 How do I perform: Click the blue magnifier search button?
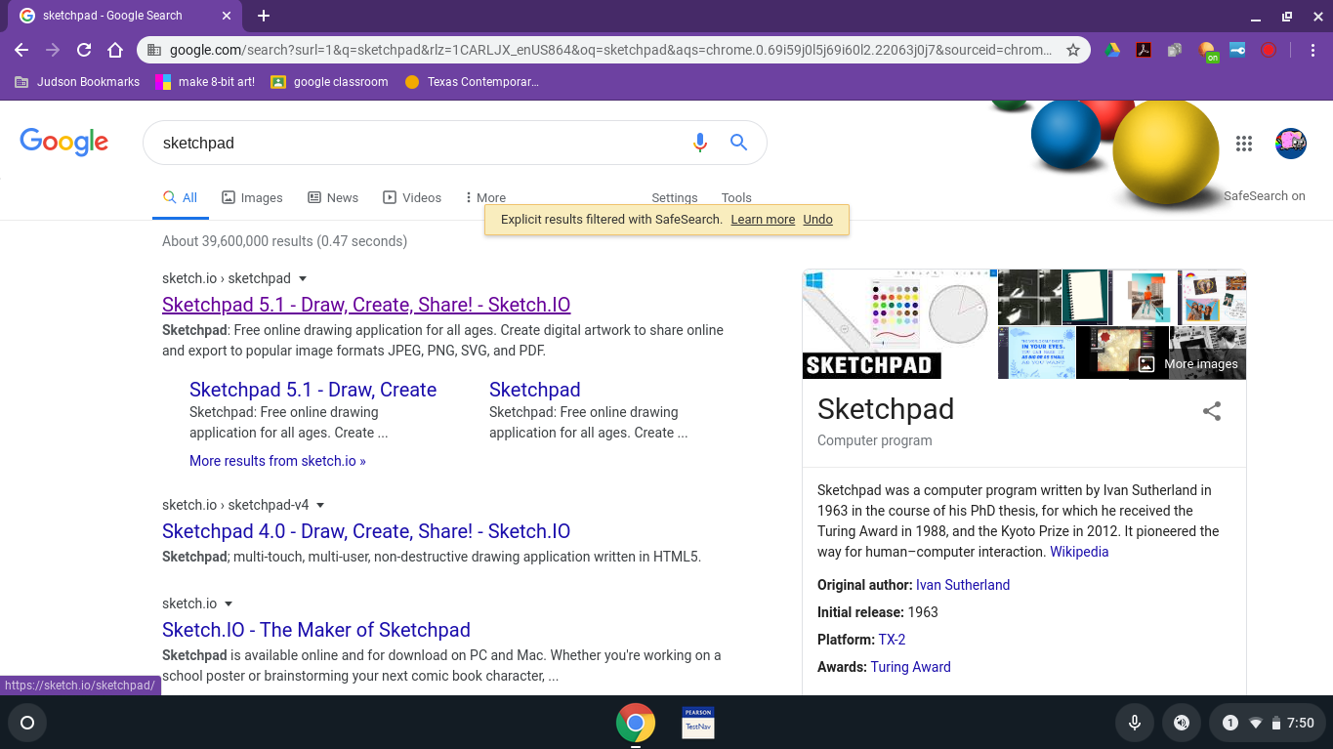click(739, 143)
